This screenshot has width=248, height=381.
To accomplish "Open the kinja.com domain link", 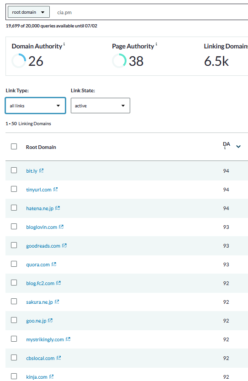I will tap(37, 376).
